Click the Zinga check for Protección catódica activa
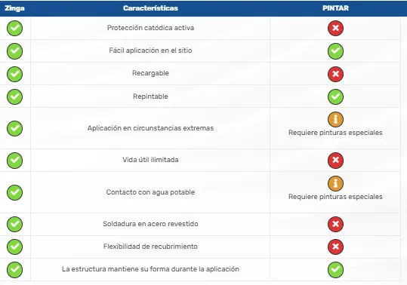This screenshot has width=407, height=285. click(15, 28)
